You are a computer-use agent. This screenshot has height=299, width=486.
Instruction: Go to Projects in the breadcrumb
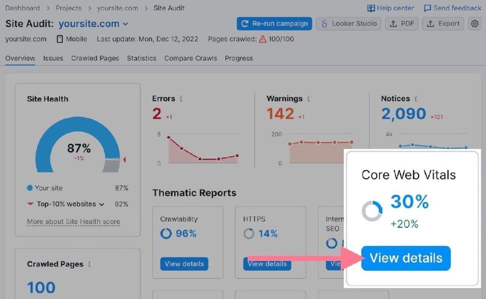[68, 8]
